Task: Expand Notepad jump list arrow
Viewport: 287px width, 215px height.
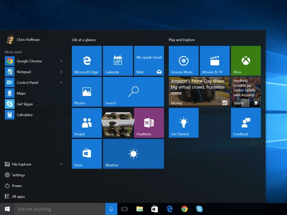Action: pos(61,72)
